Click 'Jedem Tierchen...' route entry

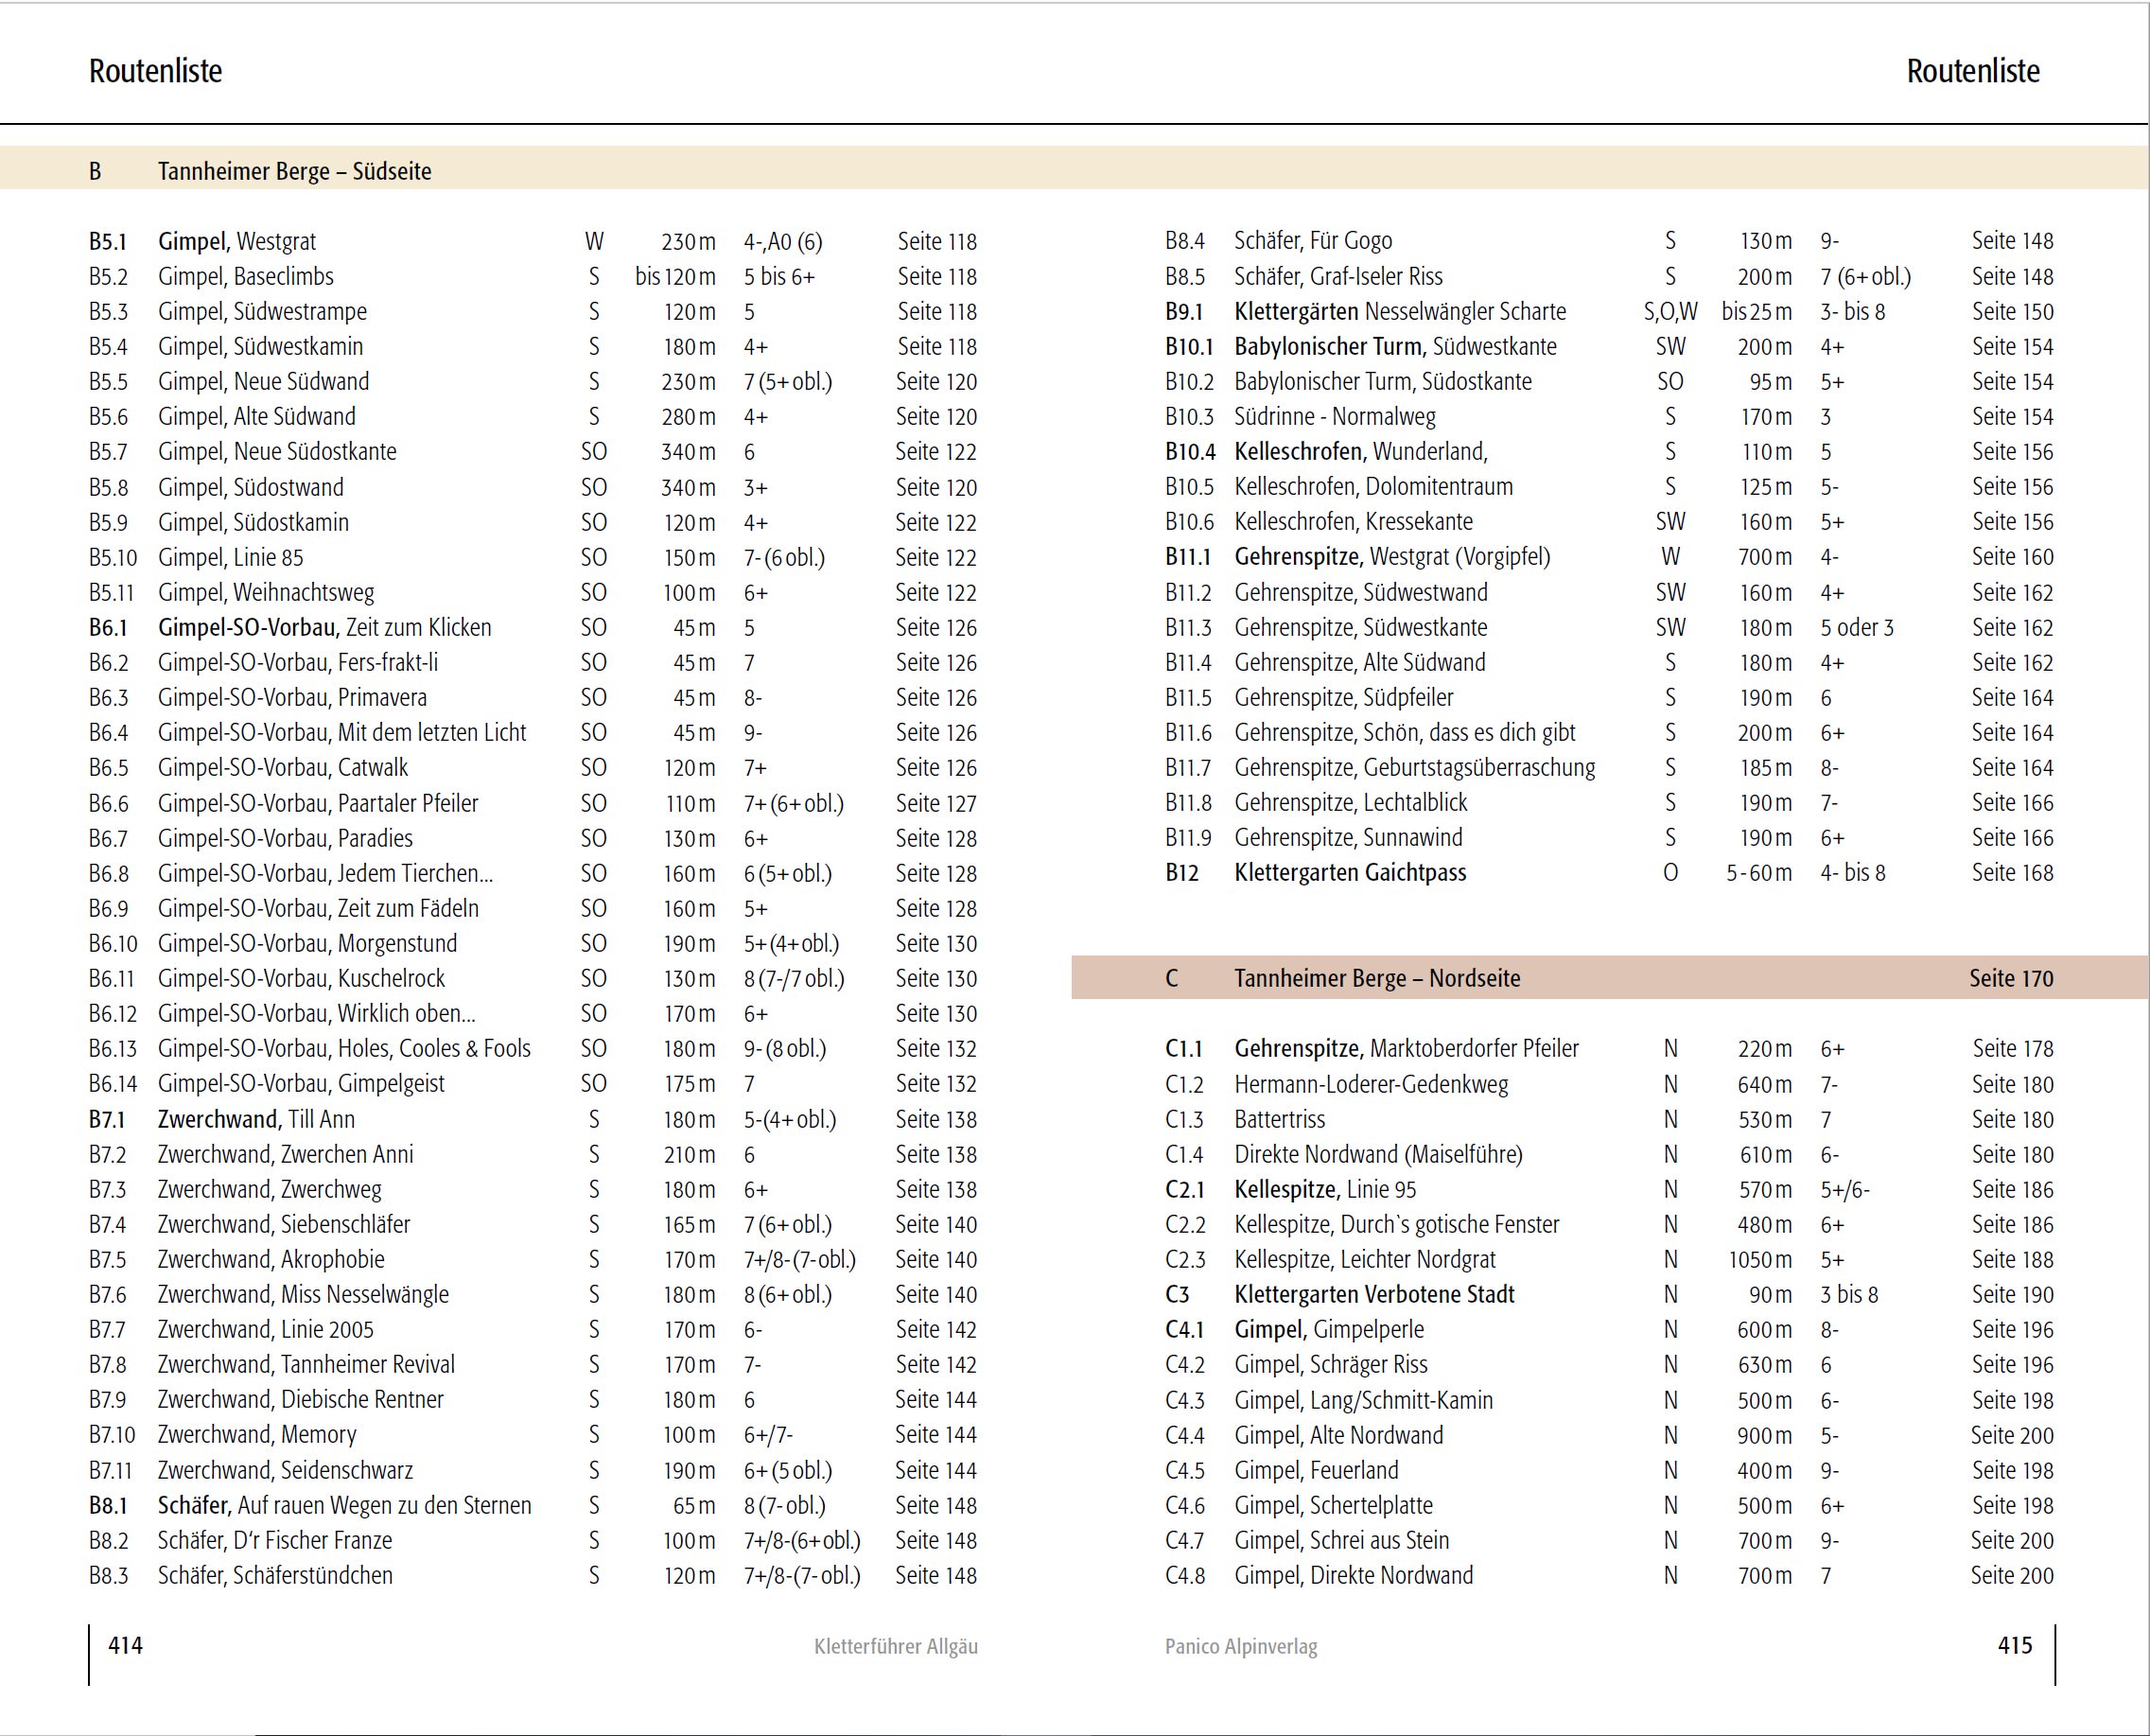tap(415, 873)
